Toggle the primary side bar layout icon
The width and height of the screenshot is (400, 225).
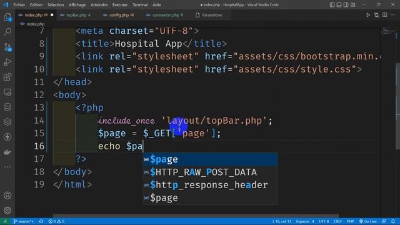pyautogui.click(x=332, y=4)
